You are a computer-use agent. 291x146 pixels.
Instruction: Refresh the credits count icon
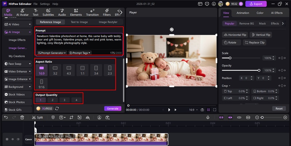tap(57, 108)
